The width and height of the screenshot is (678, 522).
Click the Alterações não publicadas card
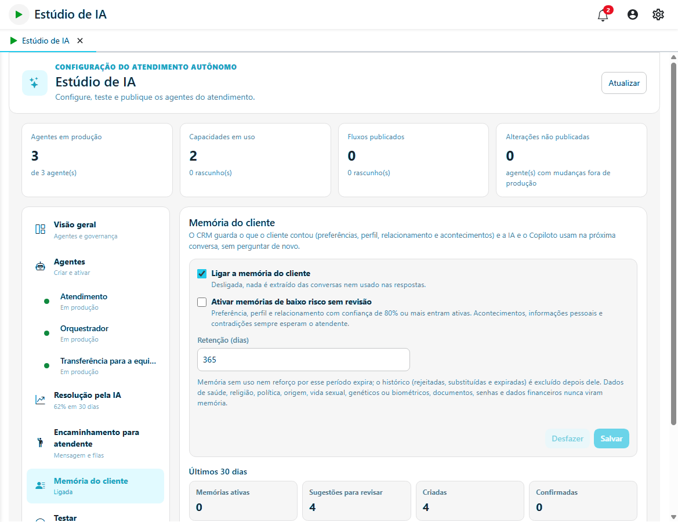tap(572, 160)
